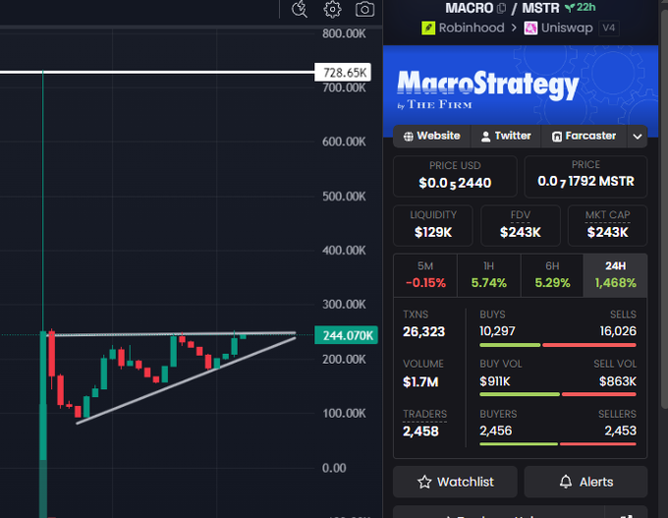Open Alerts for this pair
Screen dimensions: 668x518
[585, 482]
